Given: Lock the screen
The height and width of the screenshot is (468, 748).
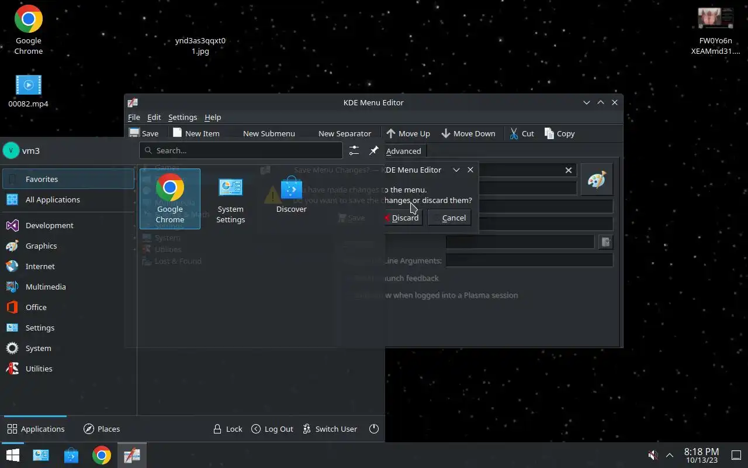Looking at the screenshot, I should pos(227,429).
